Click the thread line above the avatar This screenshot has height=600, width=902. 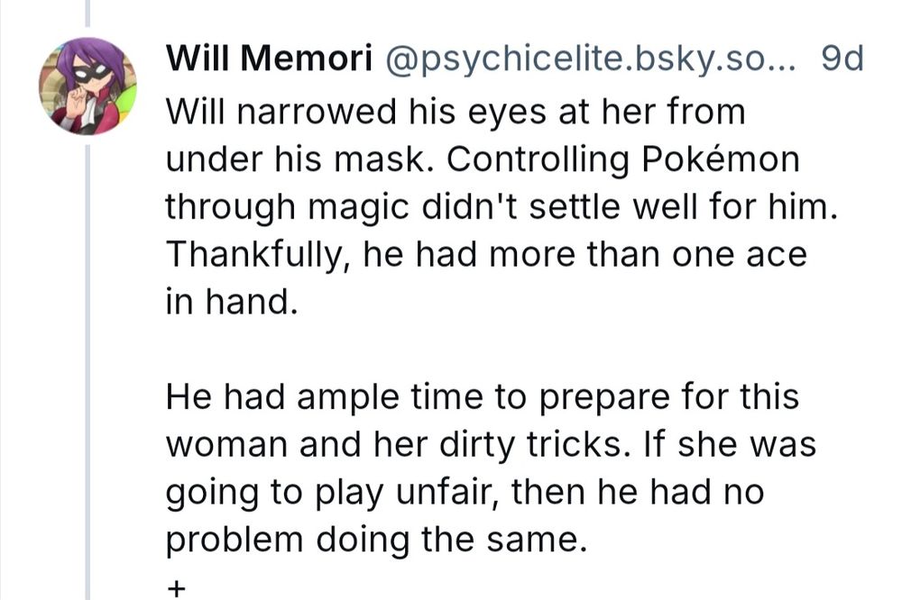87,14
